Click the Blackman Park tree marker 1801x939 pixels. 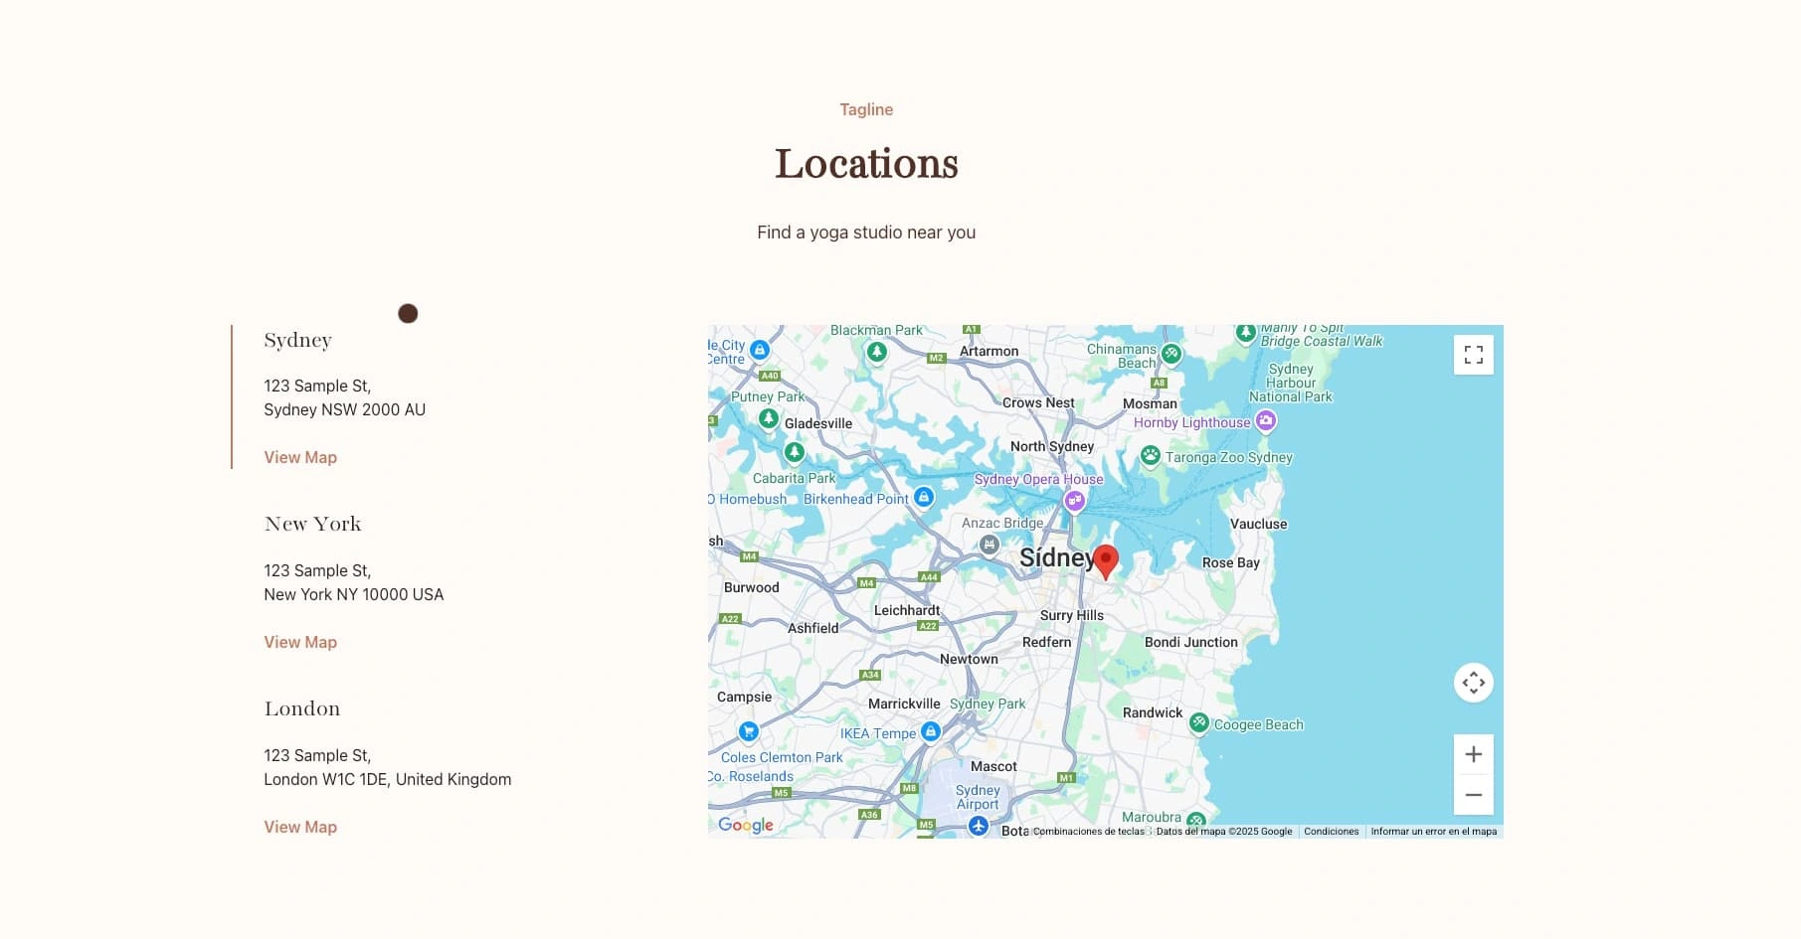tap(876, 352)
